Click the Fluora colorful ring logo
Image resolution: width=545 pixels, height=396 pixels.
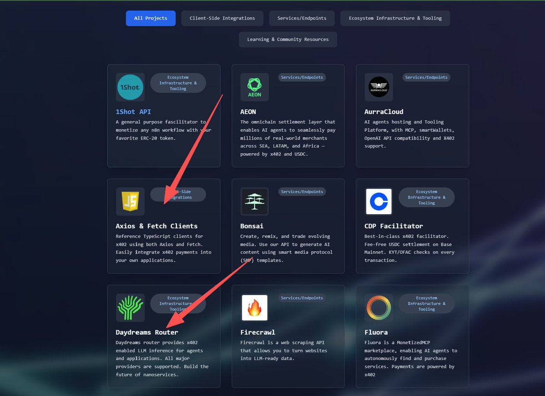click(x=379, y=307)
